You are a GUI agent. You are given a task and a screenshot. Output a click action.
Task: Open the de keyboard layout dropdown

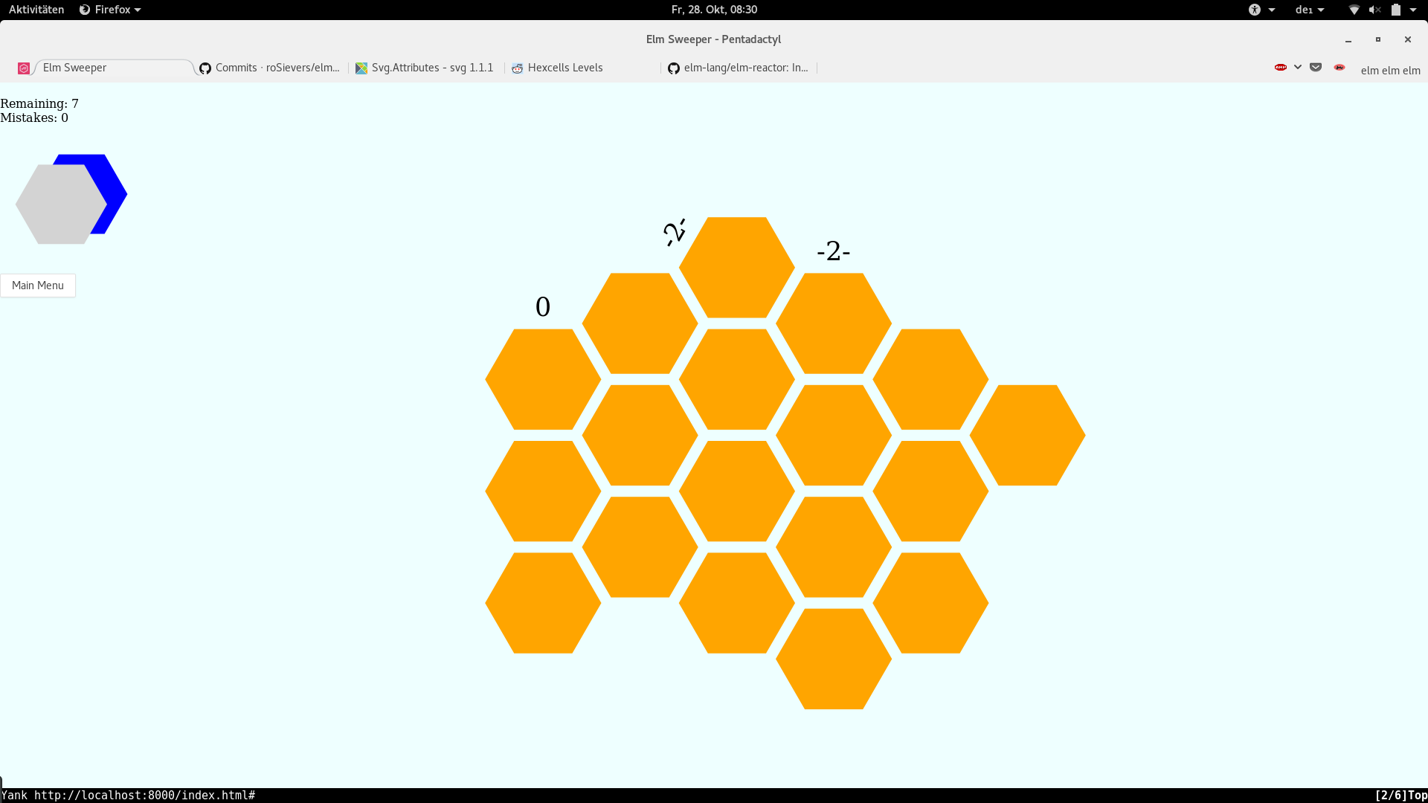tap(1309, 10)
